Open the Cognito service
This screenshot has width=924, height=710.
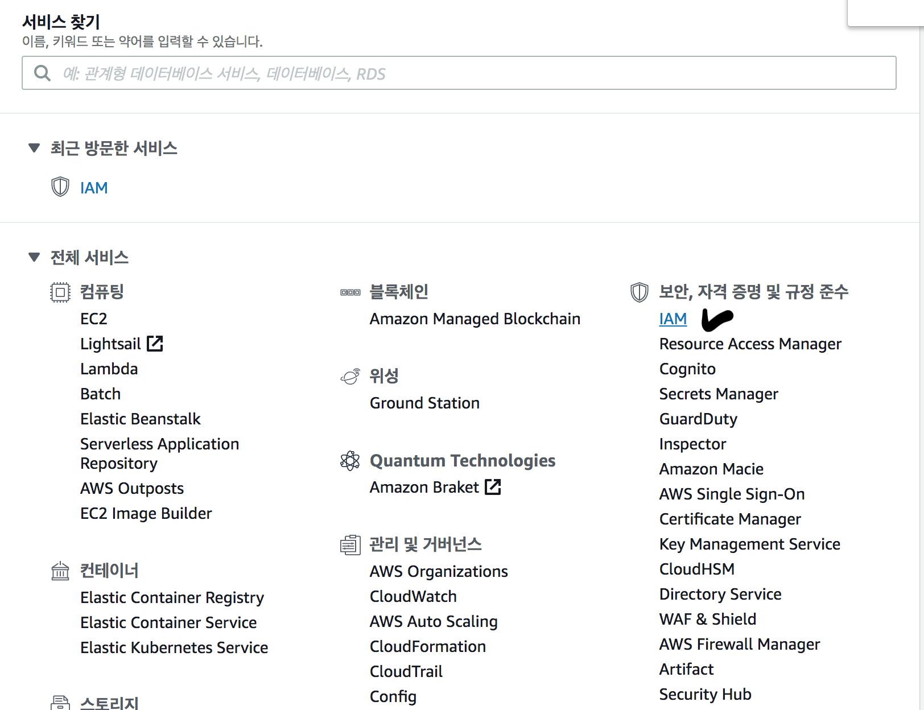pyautogui.click(x=687, y=369)
